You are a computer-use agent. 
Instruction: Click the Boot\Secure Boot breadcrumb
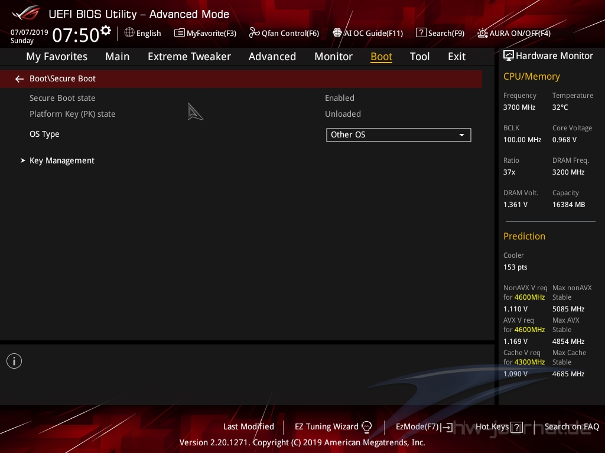coord(63,78)
